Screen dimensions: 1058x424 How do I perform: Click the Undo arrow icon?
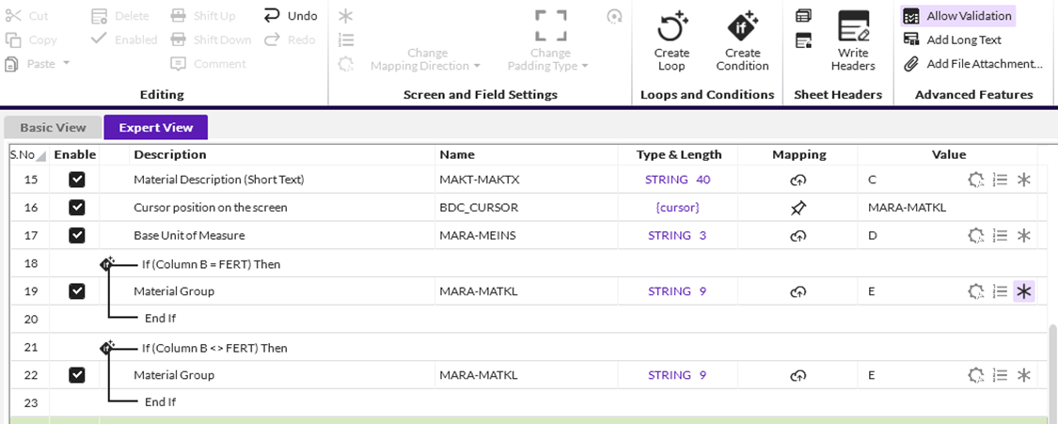(x=272, y=15)
